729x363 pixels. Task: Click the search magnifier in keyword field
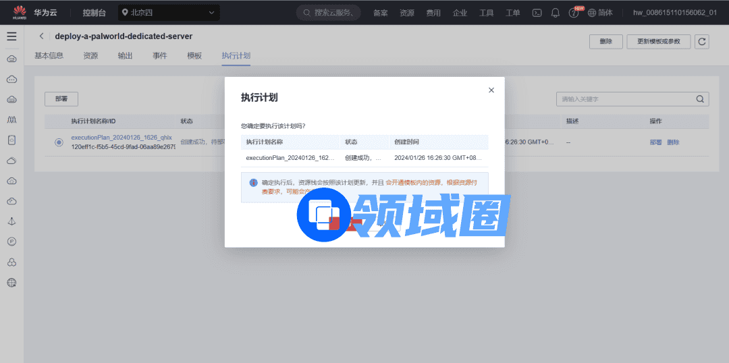click(x=700, y=99)
